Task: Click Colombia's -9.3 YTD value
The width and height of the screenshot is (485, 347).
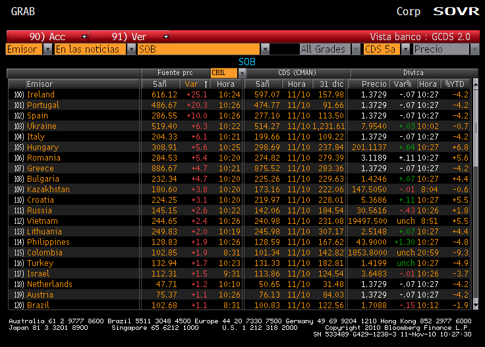Action: click(x=461, y=252)
